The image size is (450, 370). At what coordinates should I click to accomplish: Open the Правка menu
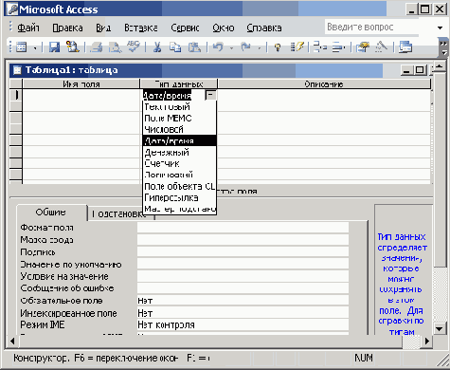coord(67,28)
